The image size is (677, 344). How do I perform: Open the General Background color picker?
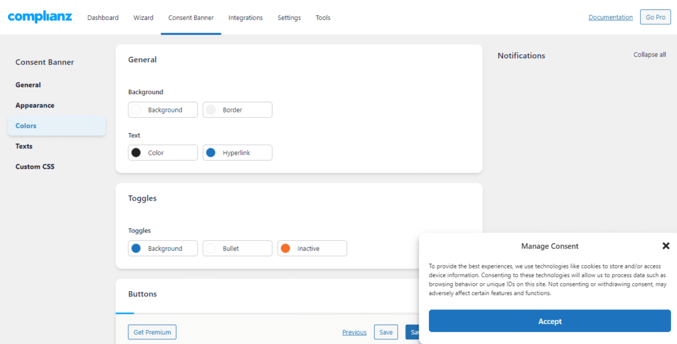(163, 110)
